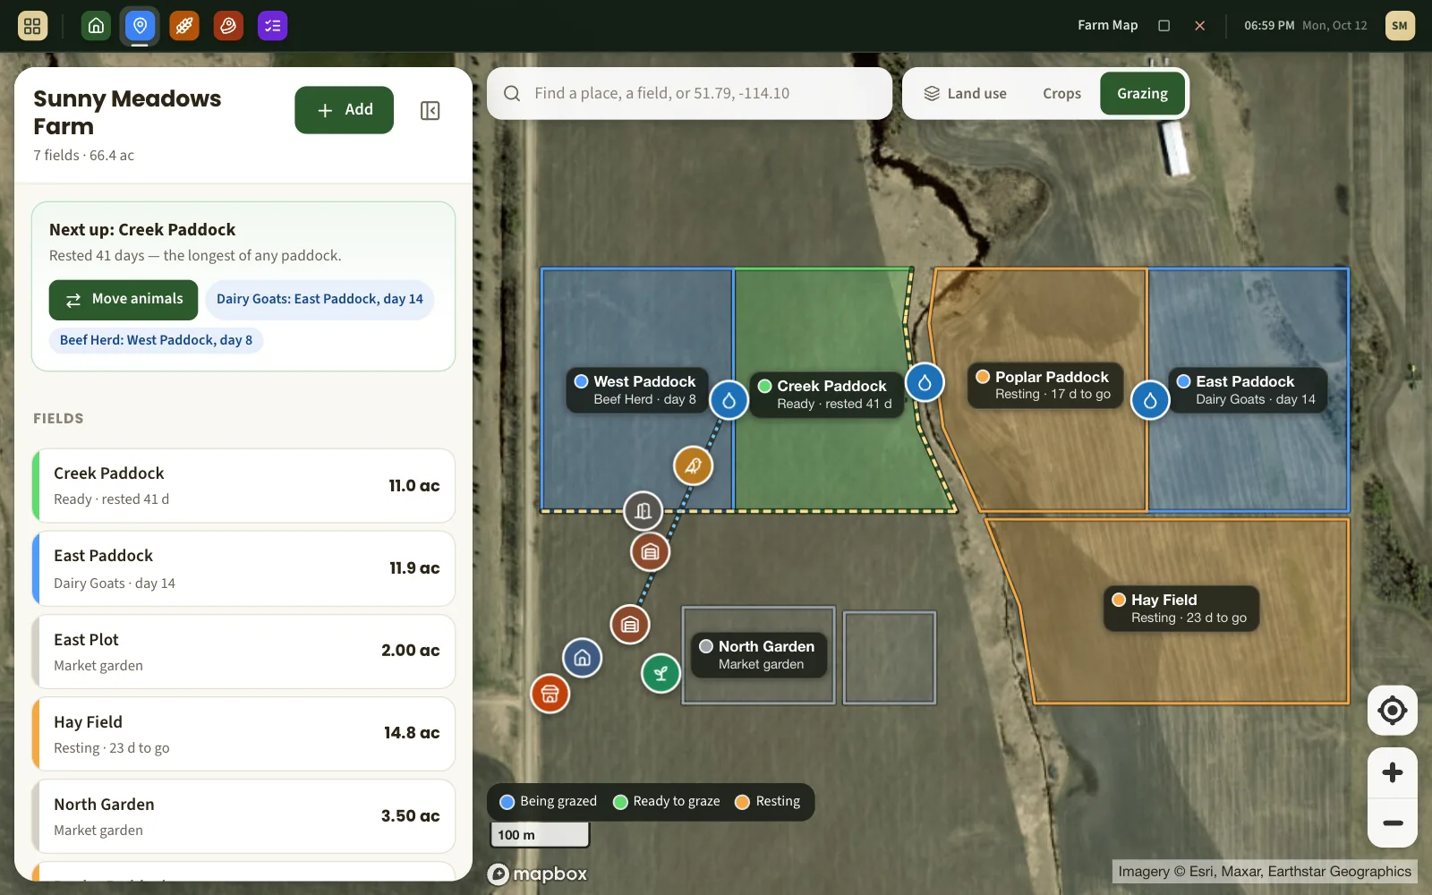Image resolution: width=1432 pixels, height=895 pixels.
Task: Select the orange marker below West Paddock
Action: 693,465
